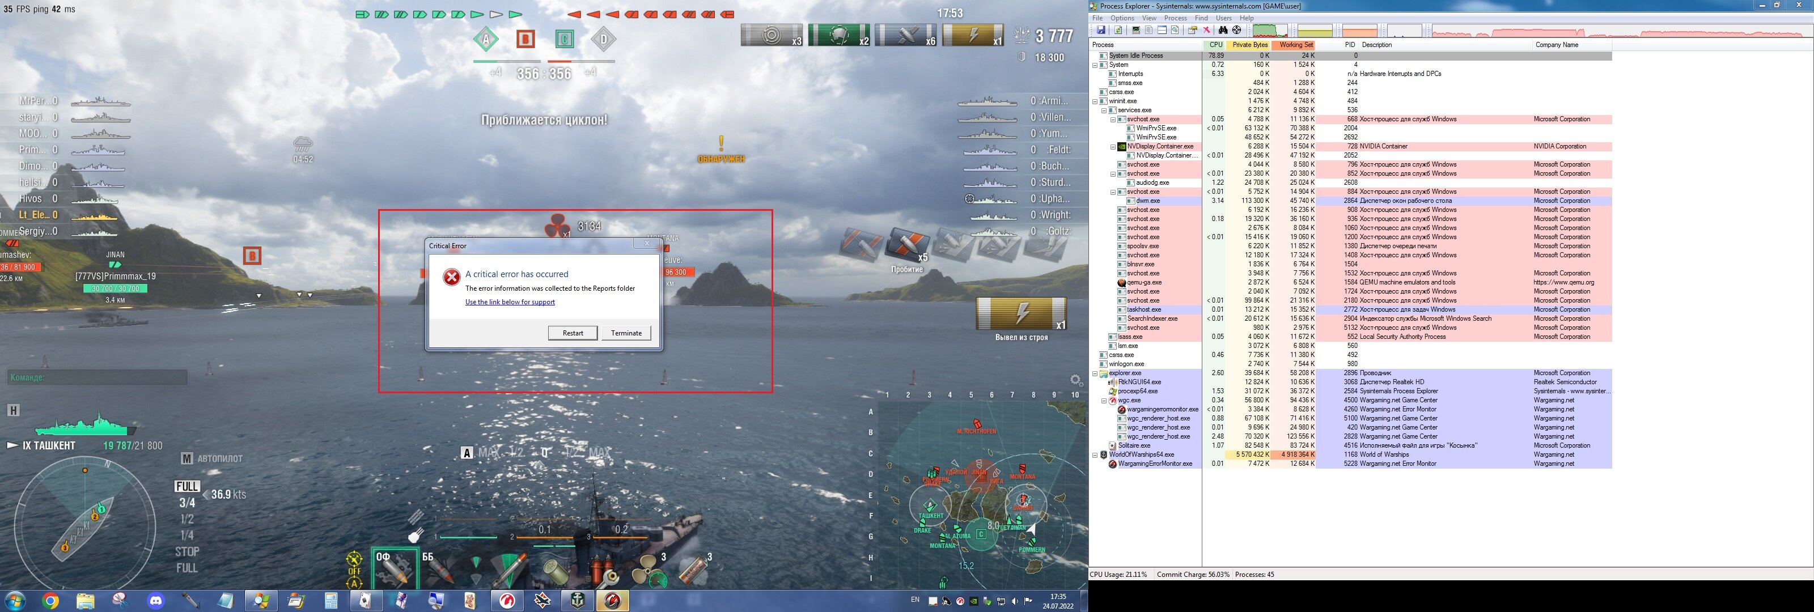Collapse the wininit.exe process tree
This screenshot has height=612, width=1814.
click(1095, 101)
